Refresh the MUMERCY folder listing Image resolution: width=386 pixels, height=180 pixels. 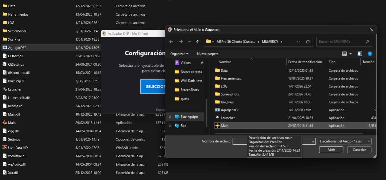(308, 42)
